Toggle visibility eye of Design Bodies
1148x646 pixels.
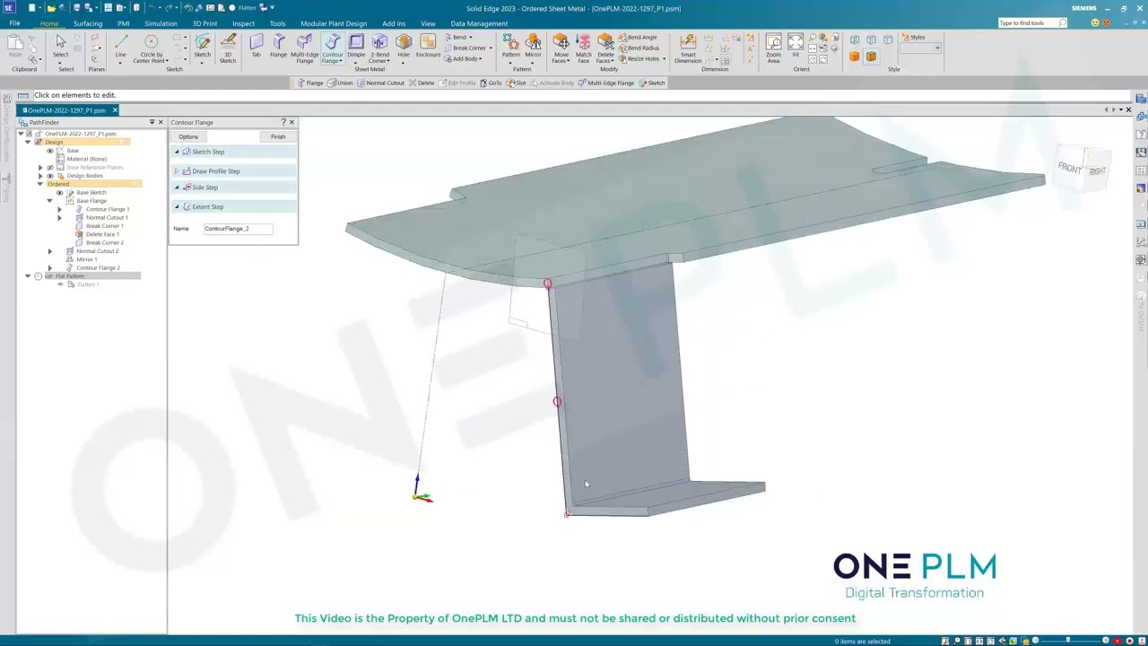pos(50,176)
